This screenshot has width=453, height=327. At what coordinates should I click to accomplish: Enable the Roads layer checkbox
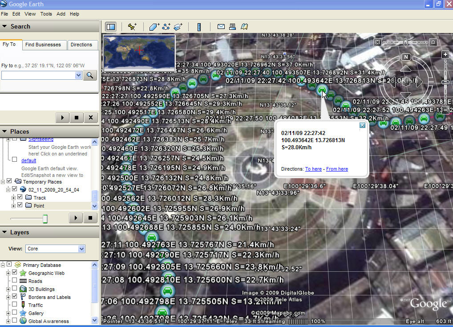pyautogui.click(x=14, y=281)
